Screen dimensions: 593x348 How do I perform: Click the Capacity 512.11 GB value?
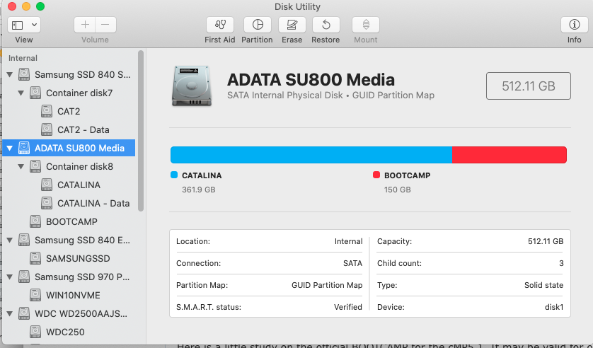coord(546,241)
